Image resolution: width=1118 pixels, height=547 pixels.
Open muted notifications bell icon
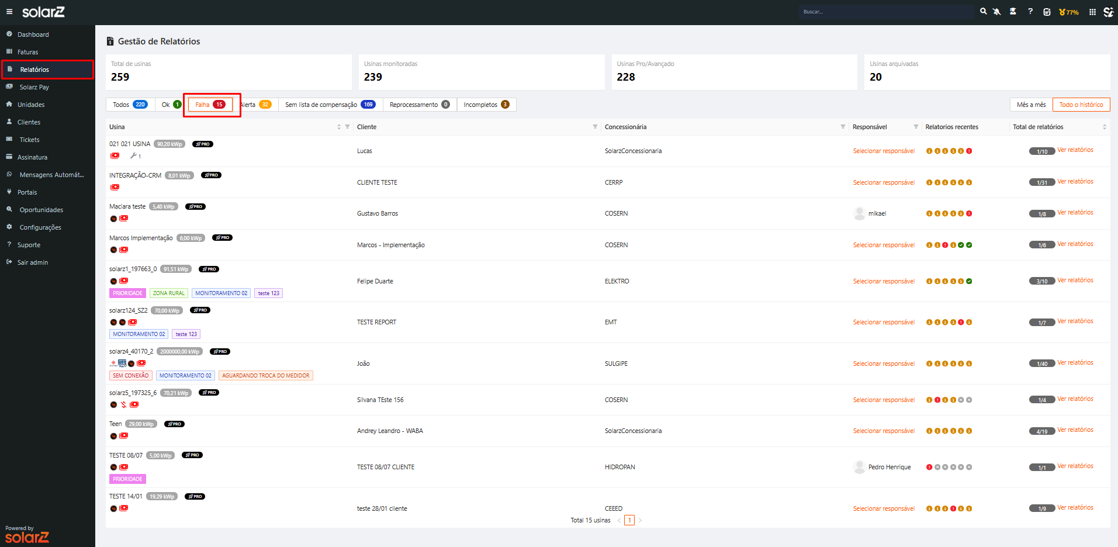[997, 12]
